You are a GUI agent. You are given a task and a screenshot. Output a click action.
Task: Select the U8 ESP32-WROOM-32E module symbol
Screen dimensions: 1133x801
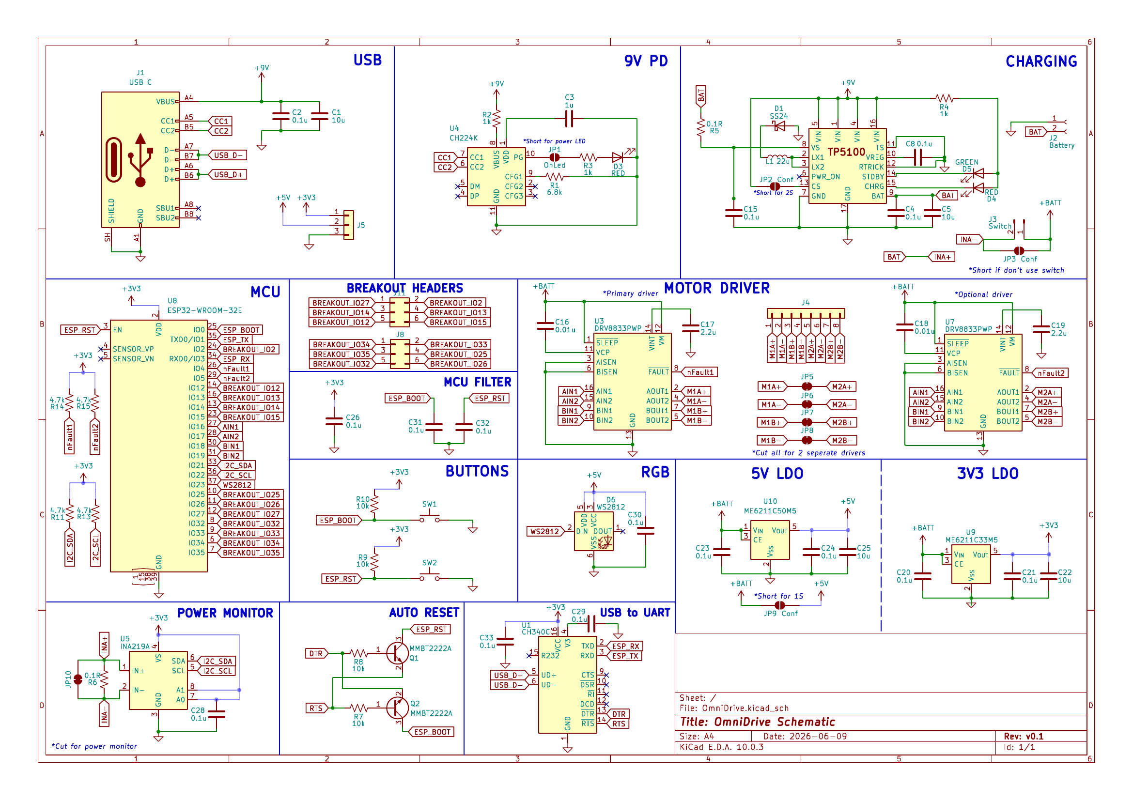(x=158, y=446)
